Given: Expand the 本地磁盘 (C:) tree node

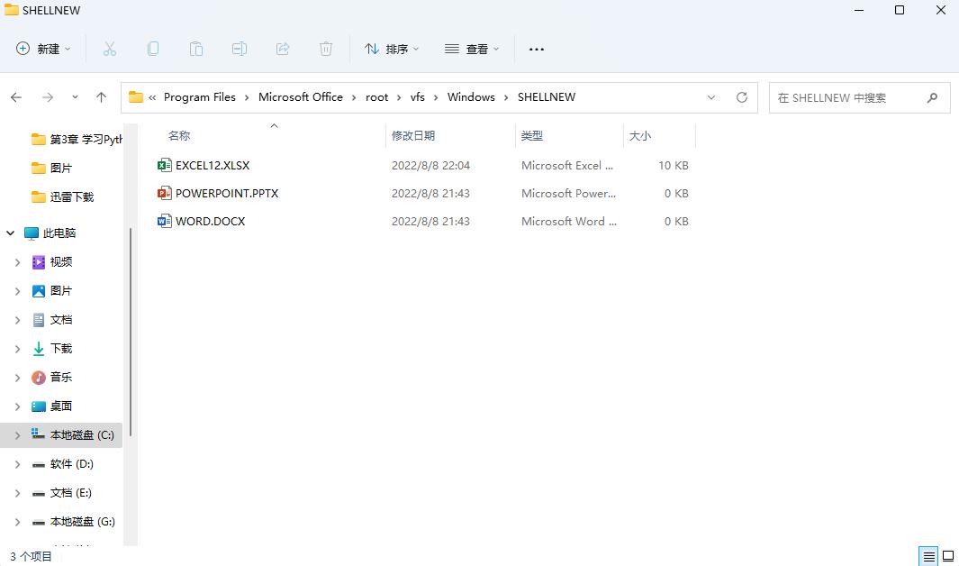Looking at the screenshot, I should 17,435.
